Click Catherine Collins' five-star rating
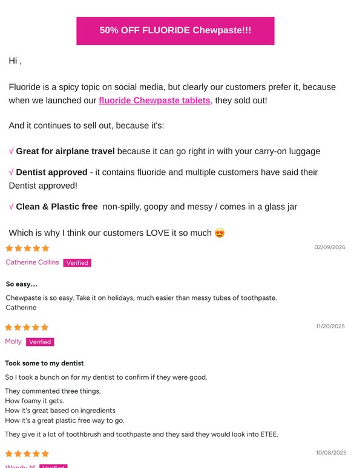Viewport: 351px width, 468px height. click(x=27, y=248)
